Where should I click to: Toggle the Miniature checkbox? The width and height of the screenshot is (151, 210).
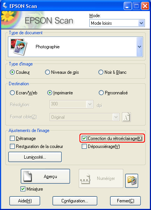pyautogui.click(x=23, y=189)
